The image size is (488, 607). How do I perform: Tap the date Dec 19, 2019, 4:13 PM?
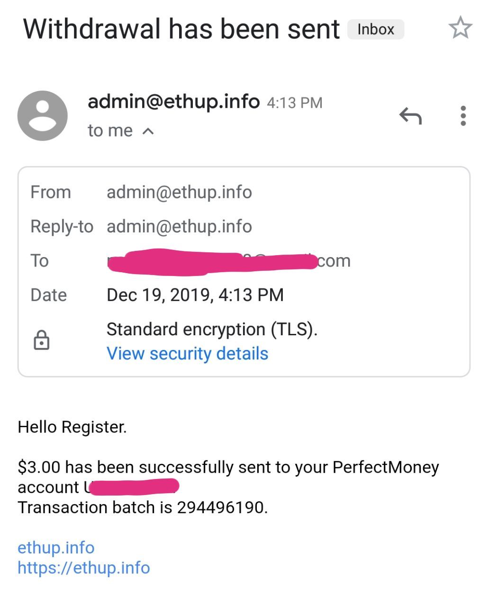coord(195,295)
